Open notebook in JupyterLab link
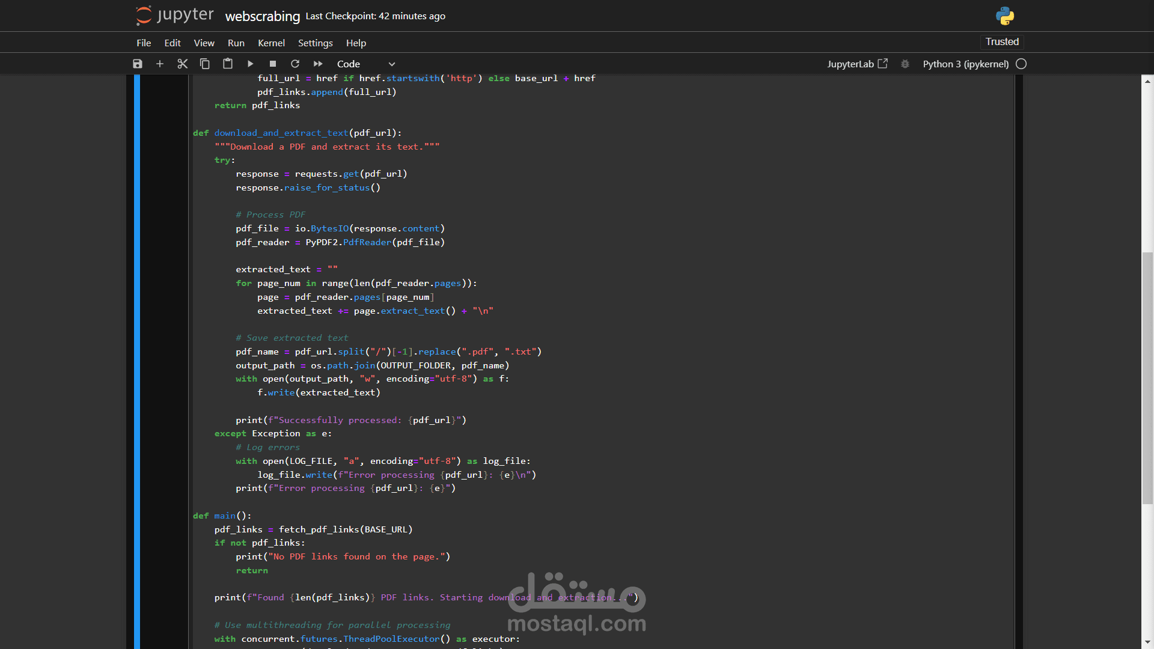 (x=857, y=64)
